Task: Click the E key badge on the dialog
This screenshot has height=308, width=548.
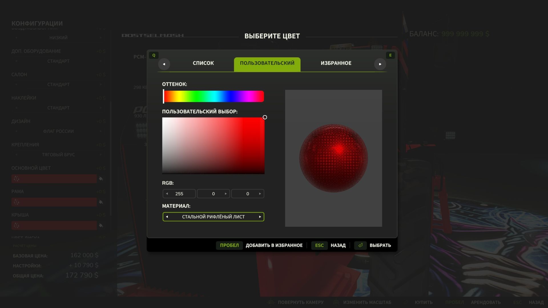Action: coord(390,55)
